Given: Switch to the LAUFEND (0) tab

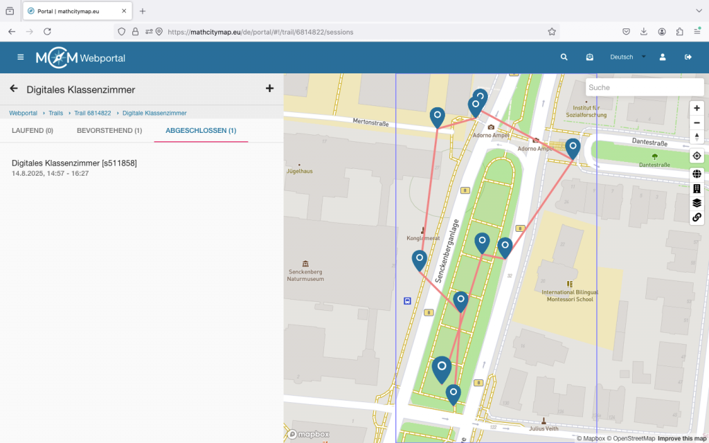Looking at the screenshot, I should 33,130.
